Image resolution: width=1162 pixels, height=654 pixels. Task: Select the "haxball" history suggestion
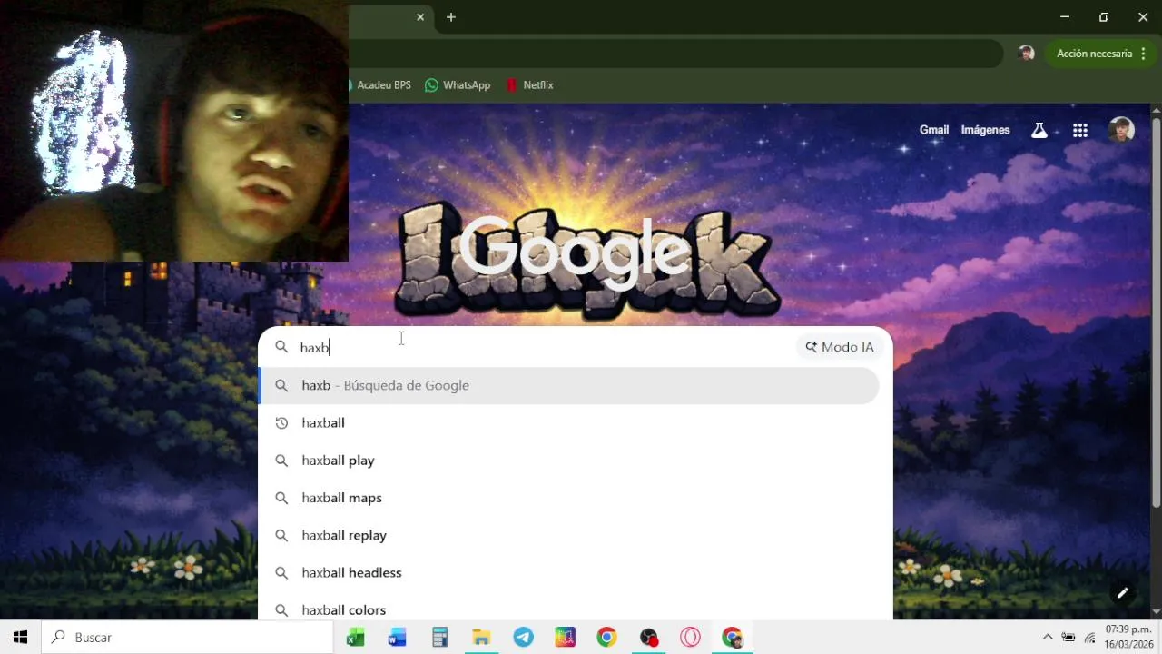pos(569,422)
